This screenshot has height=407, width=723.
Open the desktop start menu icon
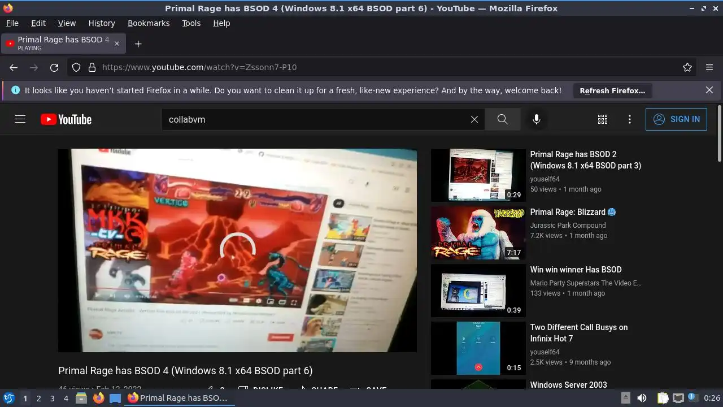click(x=8, y=398)
